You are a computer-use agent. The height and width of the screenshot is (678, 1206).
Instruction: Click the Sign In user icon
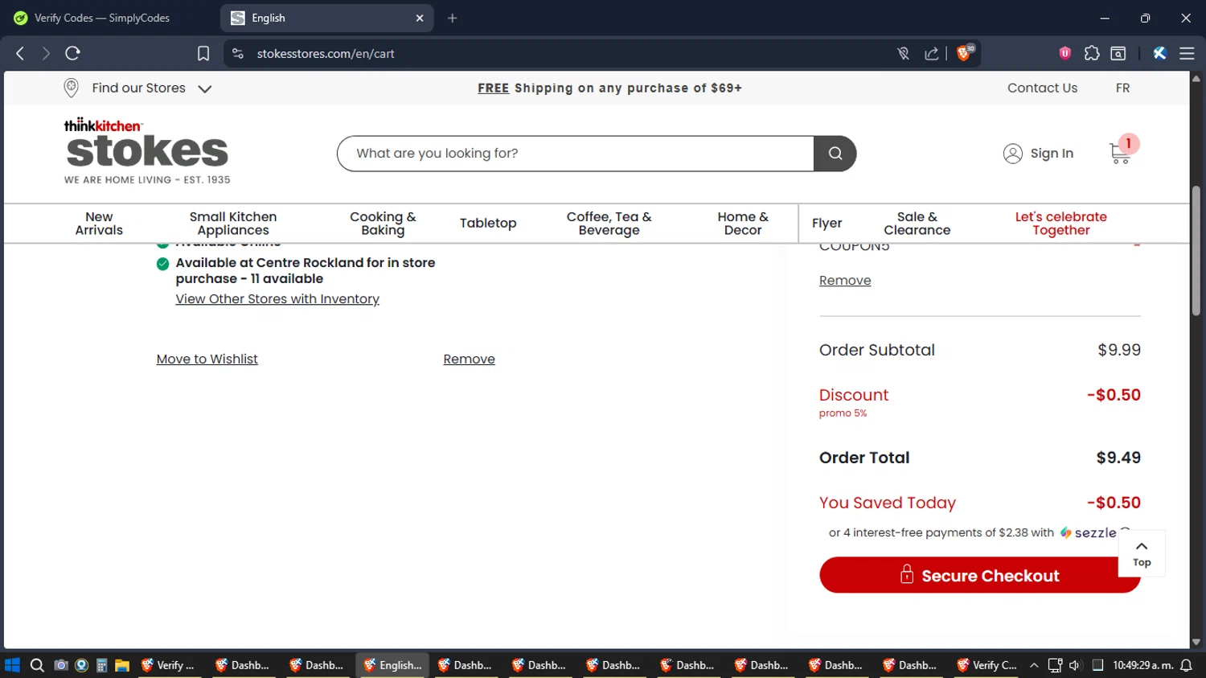click(x=1013, y=154)
